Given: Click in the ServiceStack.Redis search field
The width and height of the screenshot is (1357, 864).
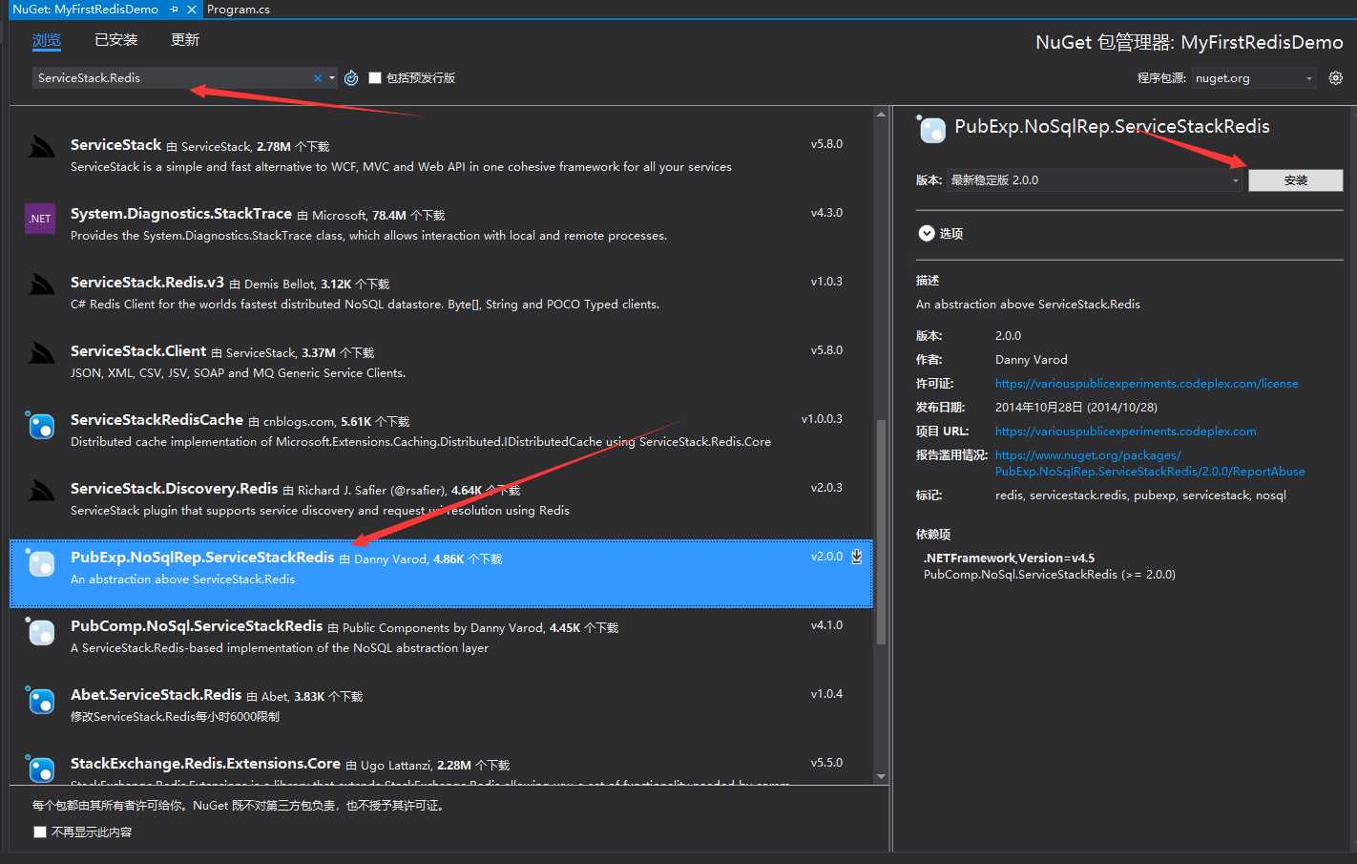Looking at the screenshot, I should [x=172, y=78].
